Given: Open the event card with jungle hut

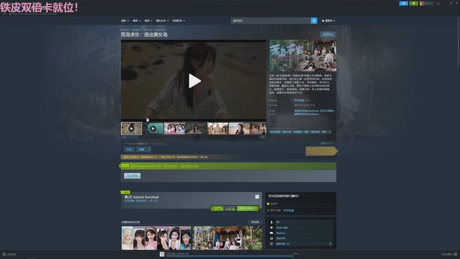Looking at the screenshot, I should (x=227, y=238).
